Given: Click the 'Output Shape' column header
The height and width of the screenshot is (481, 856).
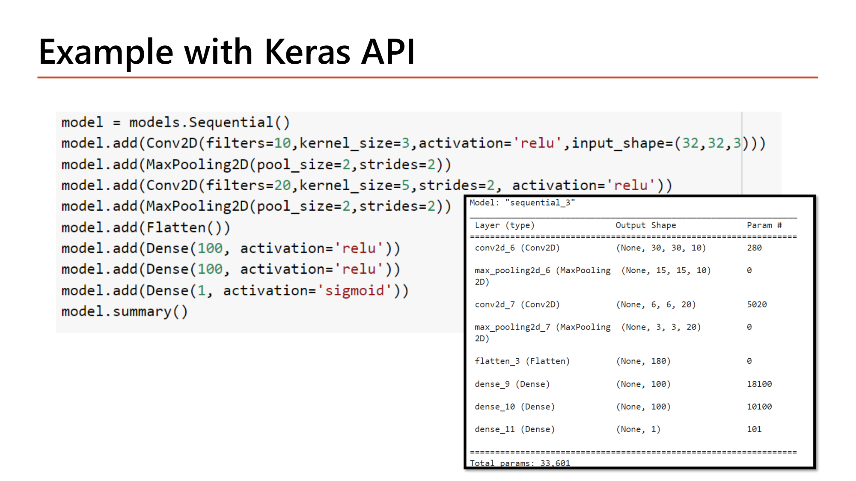Looking at the screenshot, I should tap(646, 225).
